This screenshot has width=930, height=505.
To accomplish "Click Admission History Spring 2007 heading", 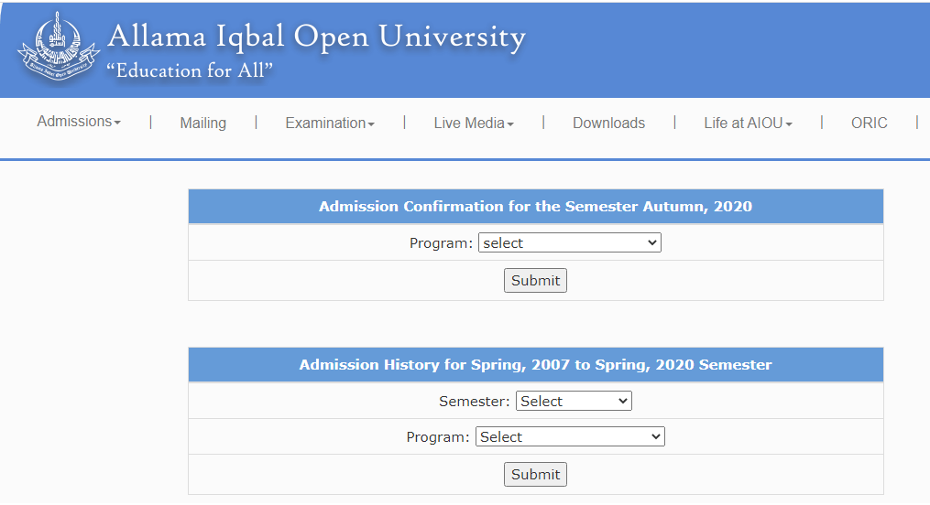I will click(536, 365).
